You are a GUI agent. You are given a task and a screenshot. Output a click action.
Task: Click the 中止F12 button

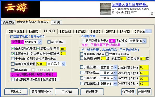click(x=67, y=92)
